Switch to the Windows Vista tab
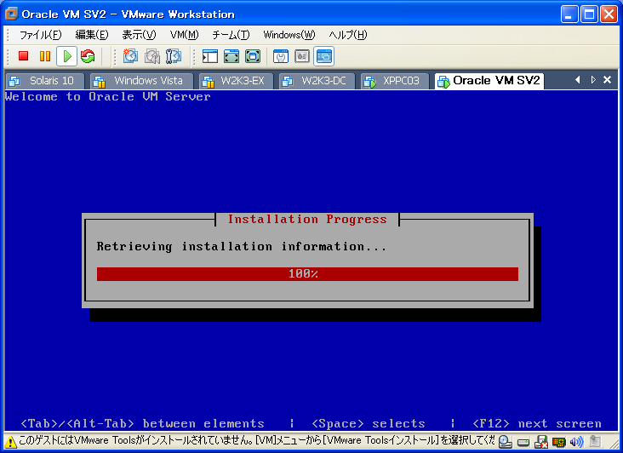This screenshot has width=623, height=453. click(141, 81)
